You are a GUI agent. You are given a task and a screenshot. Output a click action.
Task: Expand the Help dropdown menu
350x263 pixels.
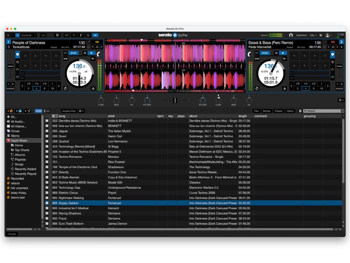pos(313,35)
